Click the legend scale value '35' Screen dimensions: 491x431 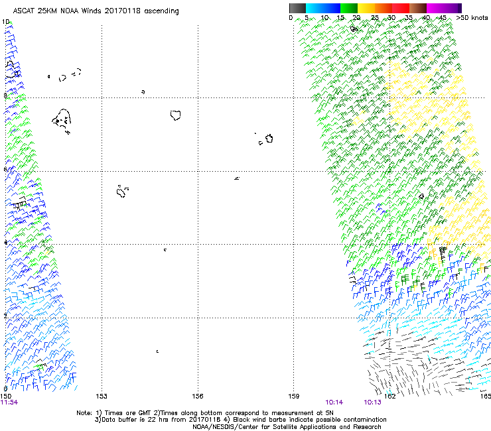409,18
